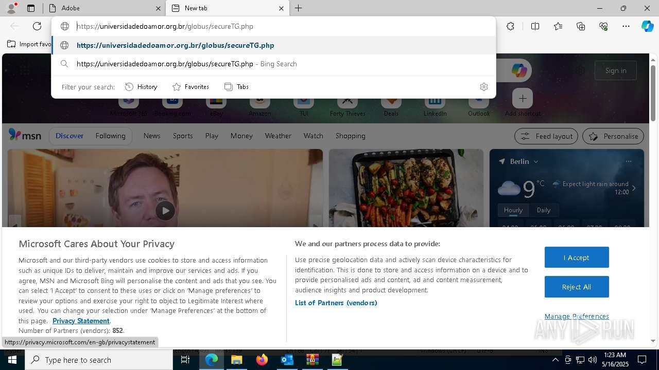Open the Money section
Screen dimensions: 659x370
pyautogui.click(x=241, y=136)
